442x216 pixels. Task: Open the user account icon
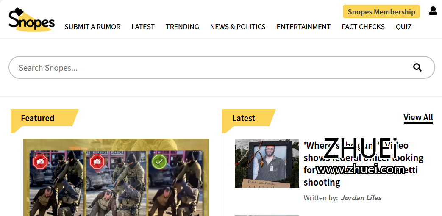point(433,11)
